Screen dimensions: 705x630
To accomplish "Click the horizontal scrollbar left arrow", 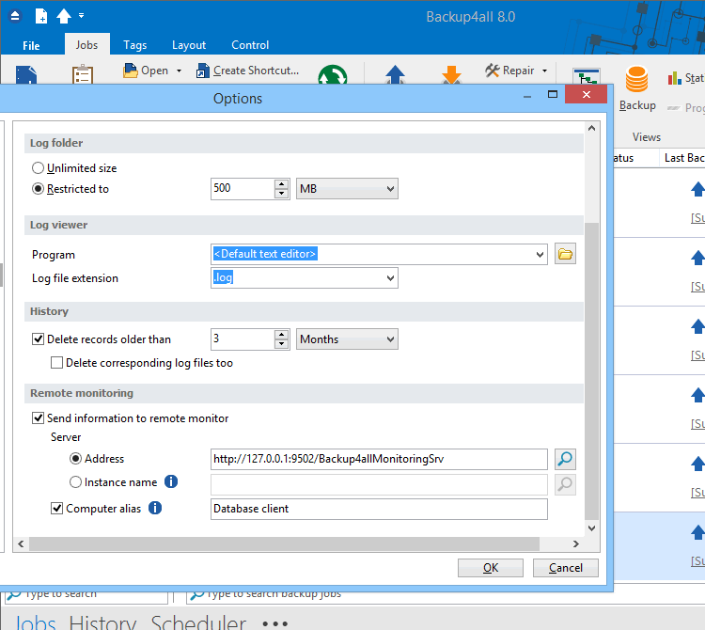I will coord(21,544).
